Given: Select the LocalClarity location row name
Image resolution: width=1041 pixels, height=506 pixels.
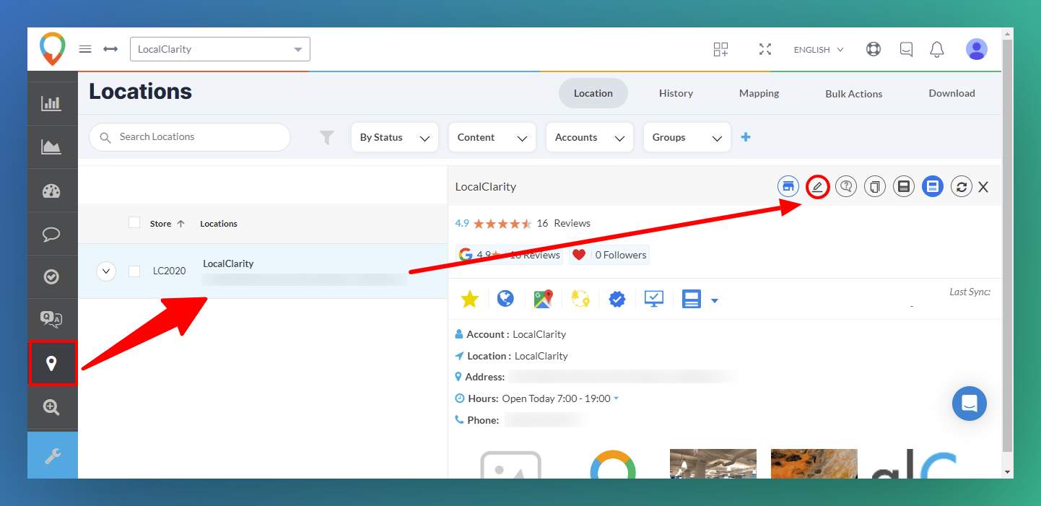Looking at the screenshot, I should click(x=228, y=263).
